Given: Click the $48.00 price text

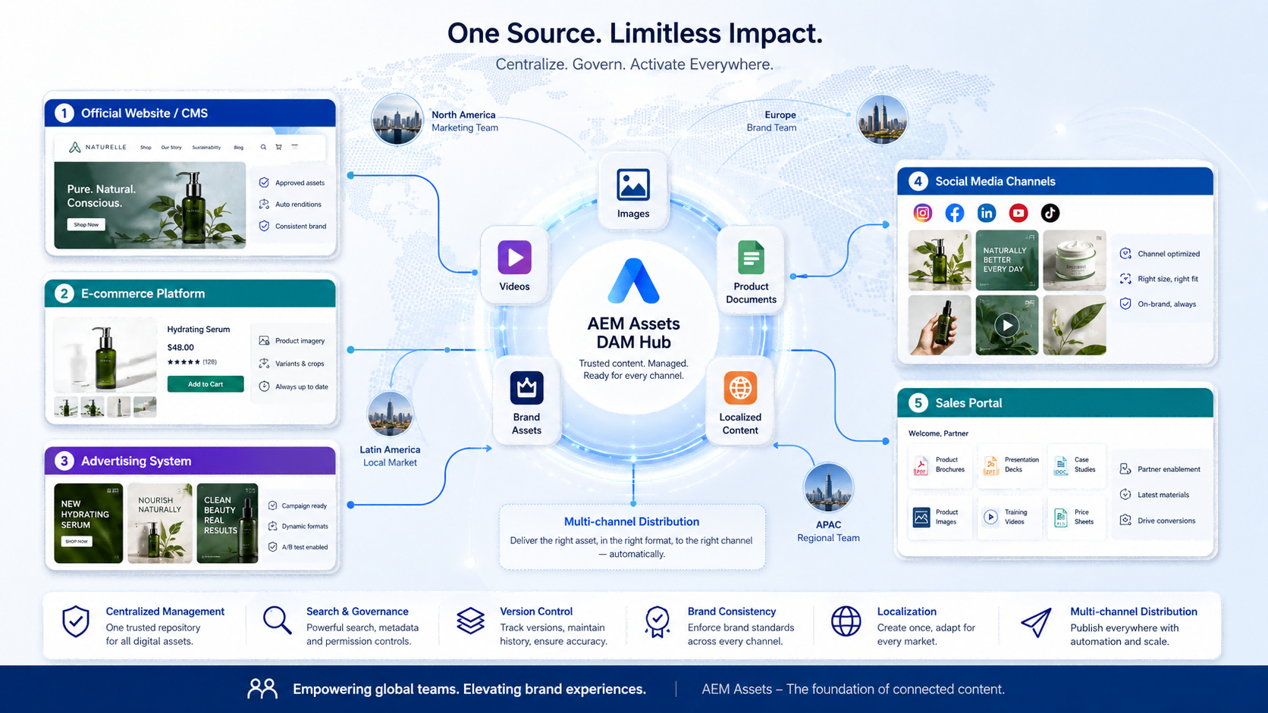Looking at the screenshot, I should (x=180, y=347).
